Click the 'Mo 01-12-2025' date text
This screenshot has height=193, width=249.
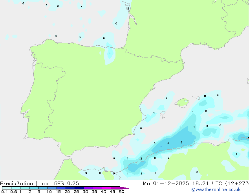(x=166, y=184)
